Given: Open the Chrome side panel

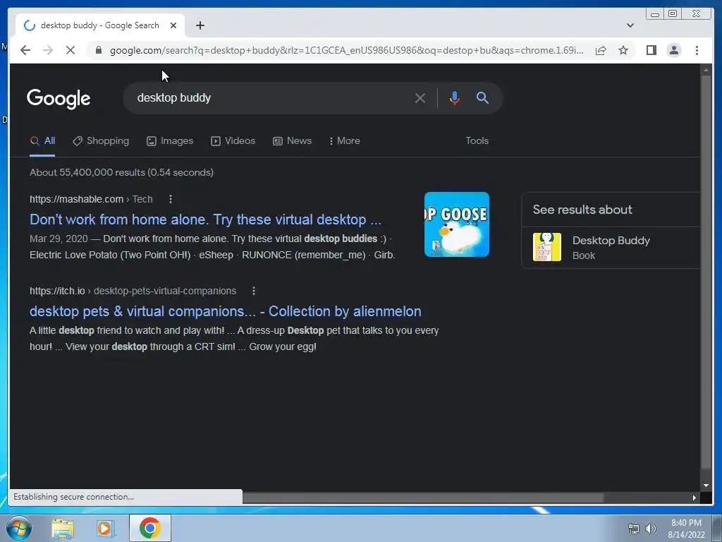Looking at the screenshot, I should click(651, 50).
